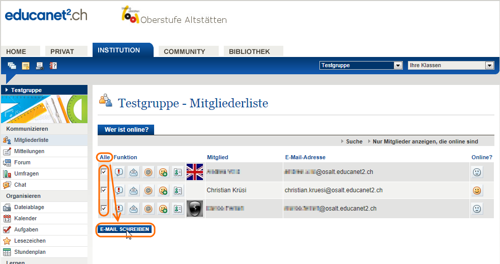This screenshot has width=500, height=264.
Task: Click the profile card icon for Christian Krüsi
Action: click(178, 191)
